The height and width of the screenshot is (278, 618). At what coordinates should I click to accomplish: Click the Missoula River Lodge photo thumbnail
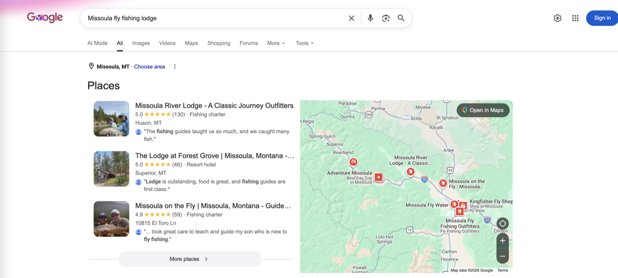[x=111, y=119]
